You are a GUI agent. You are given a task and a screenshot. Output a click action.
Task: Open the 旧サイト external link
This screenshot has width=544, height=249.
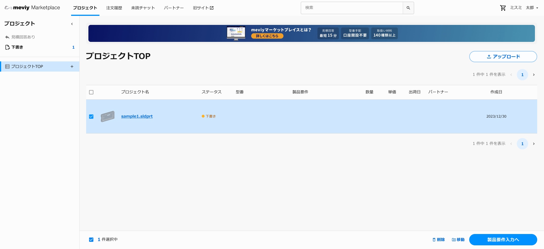203,8
